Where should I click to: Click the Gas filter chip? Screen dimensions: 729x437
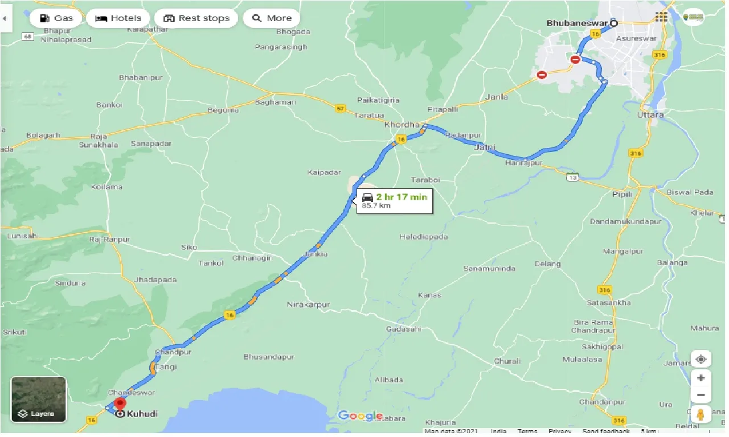56,18
